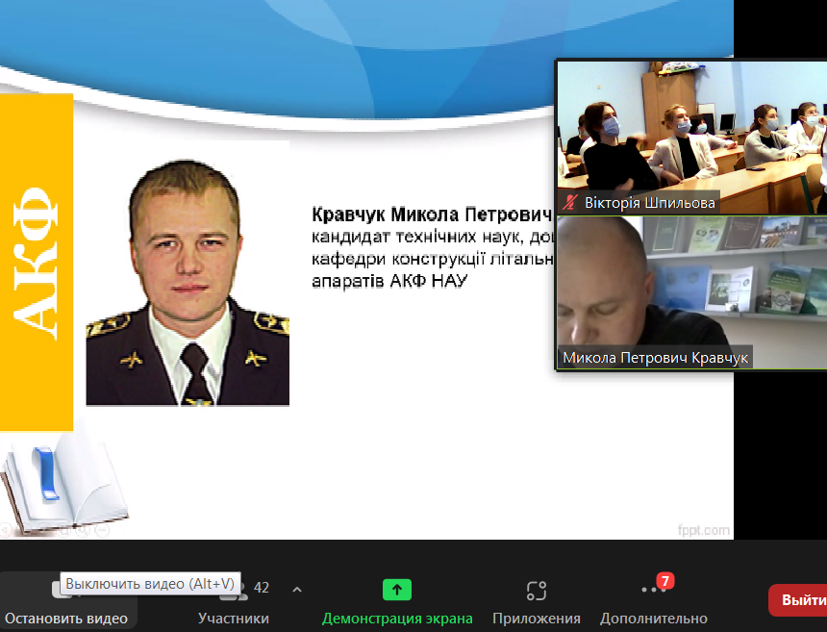
Task: Click the yellow АКФ vertical banner
Action: 37,262
